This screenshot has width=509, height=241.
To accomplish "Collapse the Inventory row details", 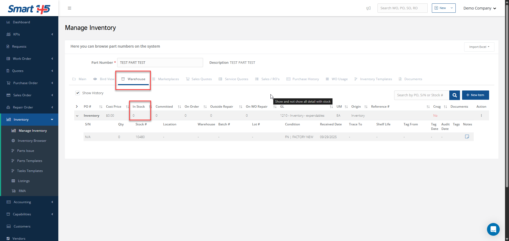I will coord(77,116).
